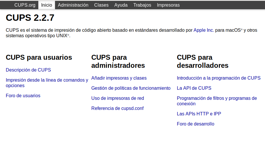Click the CUPS 2.2.7 heading
This screenshot has height=150, width=265.
coord(30,18)
